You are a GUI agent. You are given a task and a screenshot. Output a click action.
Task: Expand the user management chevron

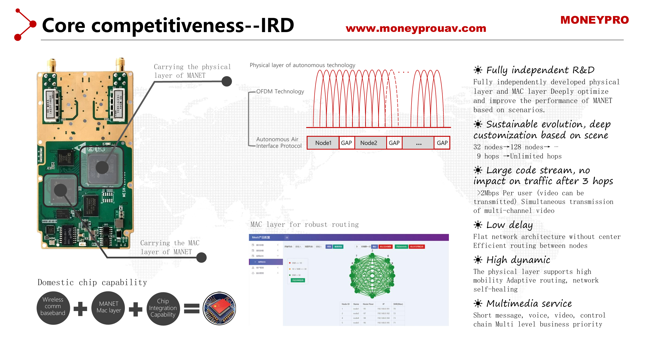point(278,267)
